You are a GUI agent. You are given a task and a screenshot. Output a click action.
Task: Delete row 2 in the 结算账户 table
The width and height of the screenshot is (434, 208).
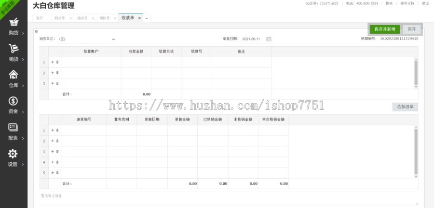coord(57,73)
